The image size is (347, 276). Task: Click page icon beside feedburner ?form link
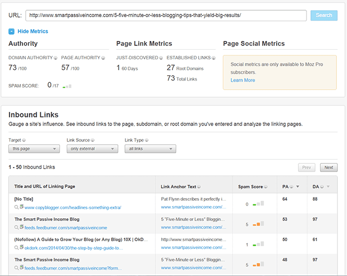[21, 267]
